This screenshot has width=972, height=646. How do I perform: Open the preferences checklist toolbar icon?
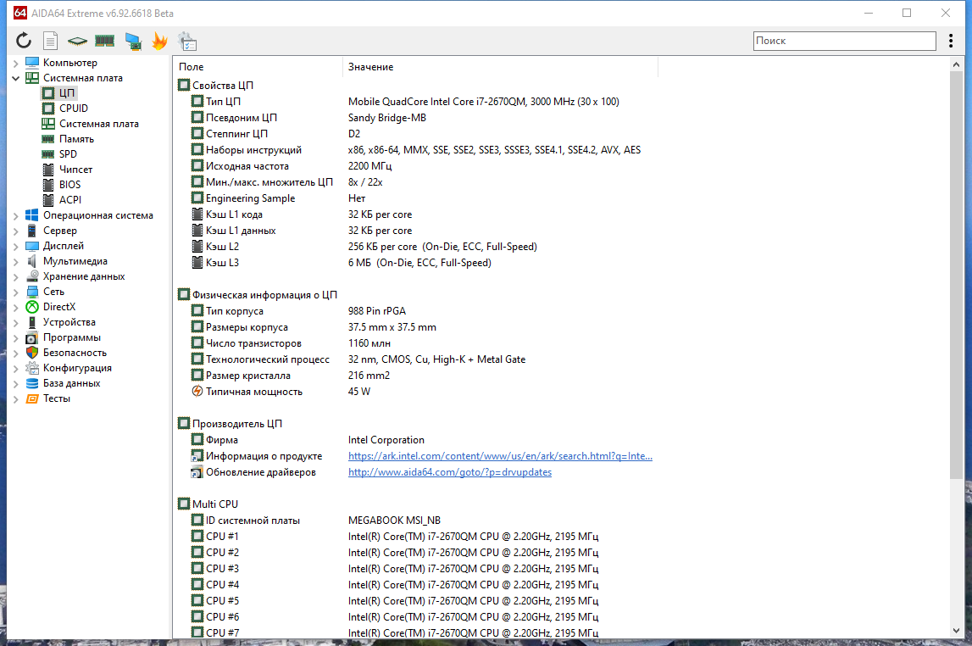point(187,41)
